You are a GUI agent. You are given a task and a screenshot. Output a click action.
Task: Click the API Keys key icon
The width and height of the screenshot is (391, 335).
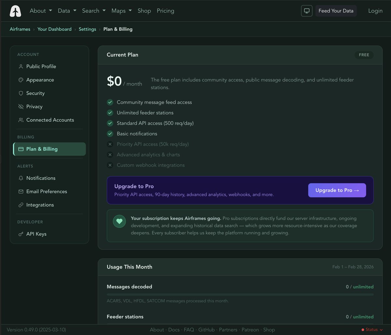coord(21,234)
